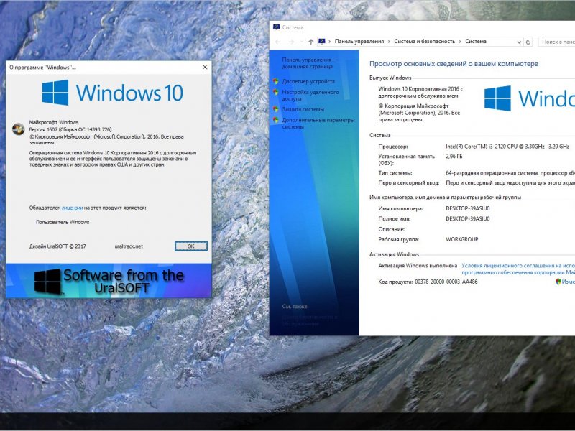The width and height of the screenshot is (575, 431).
Task: Click the Windows 10 logo in About dialog
Action: [112, 93]
